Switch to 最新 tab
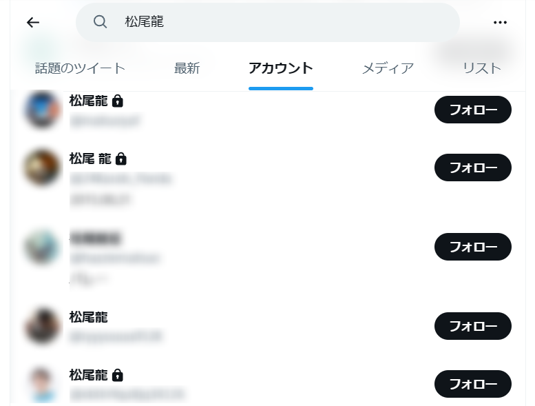 coord(187,68)
